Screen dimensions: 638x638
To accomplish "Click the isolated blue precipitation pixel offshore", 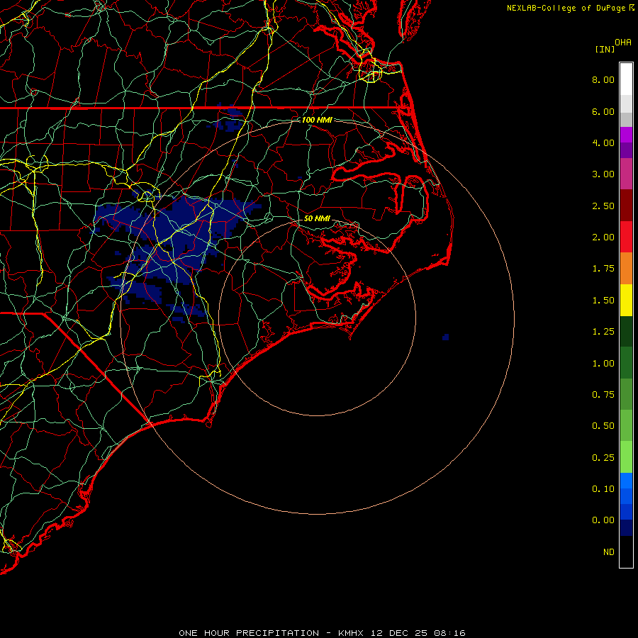I will click(x=446, y=337).
